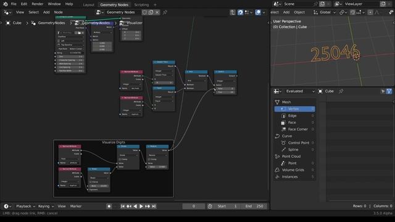395x222 pixels.
Task: Open pivot point dropdown in viewport
Action: tap(343, 12)
